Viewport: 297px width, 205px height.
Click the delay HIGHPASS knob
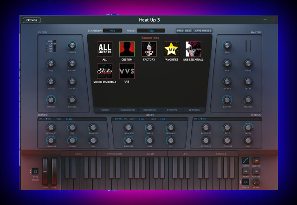click(129, 128)
